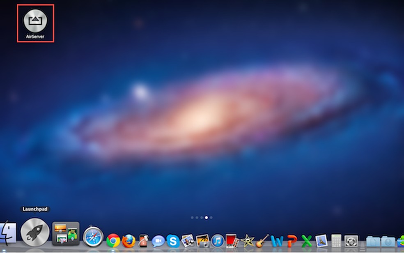Go to the third Launchpad page dot
Viewport: 404px width, 253px height.
(202, 218)
